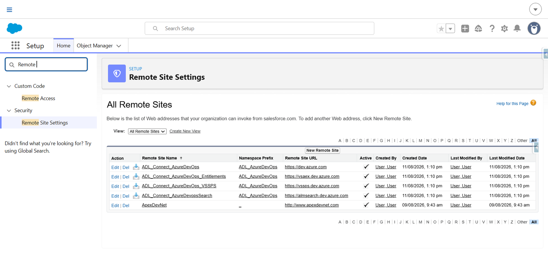The height and width of the screenshot is (253, 548).
Task: Toggle Active checkmark for ADL_Connect_AzureDevOps
Action: 366,167
